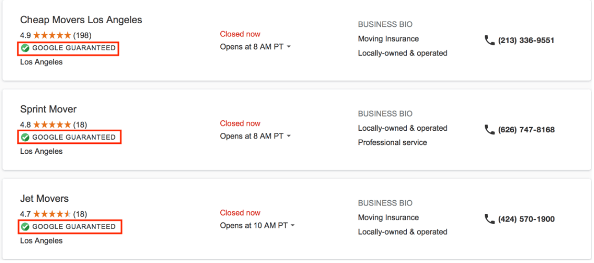This screenshot has width=594, height=263.
Task: Click green checkmark badge under Cheap Movers
Action: (25, 48)
